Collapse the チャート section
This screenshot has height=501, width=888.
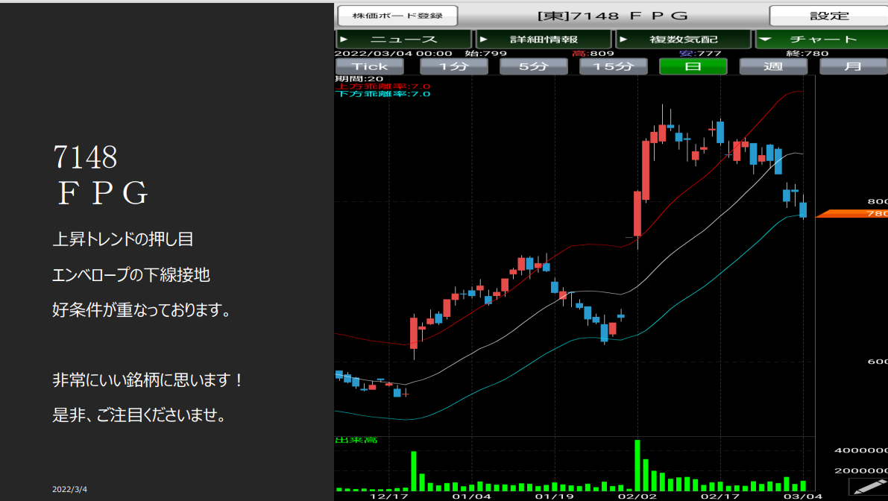[822, 39]
